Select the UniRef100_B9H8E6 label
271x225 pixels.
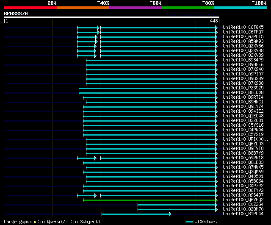click(x=243, y=65)
